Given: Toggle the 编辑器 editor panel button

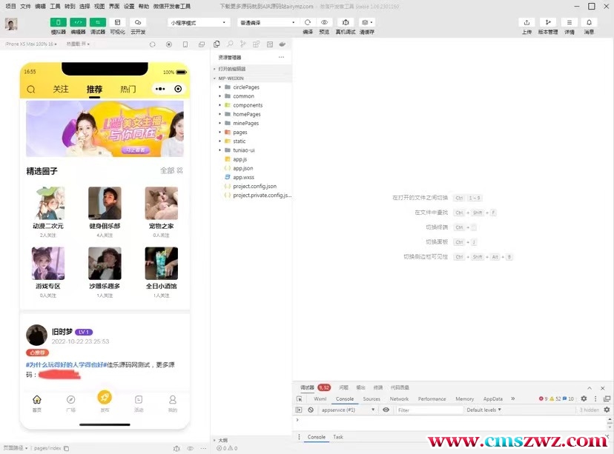Looking at the screenshot, I should 78,22.
